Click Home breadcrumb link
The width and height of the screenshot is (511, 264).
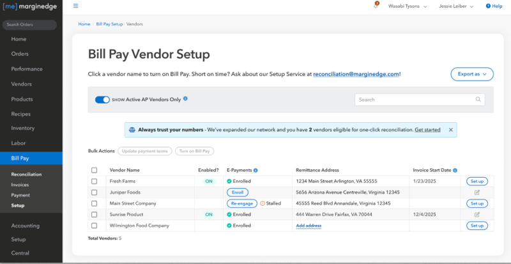(x=84, y=24)
